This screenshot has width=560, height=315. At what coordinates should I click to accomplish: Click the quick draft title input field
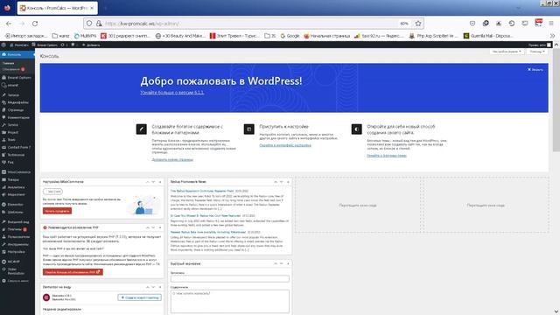(229, 278)
